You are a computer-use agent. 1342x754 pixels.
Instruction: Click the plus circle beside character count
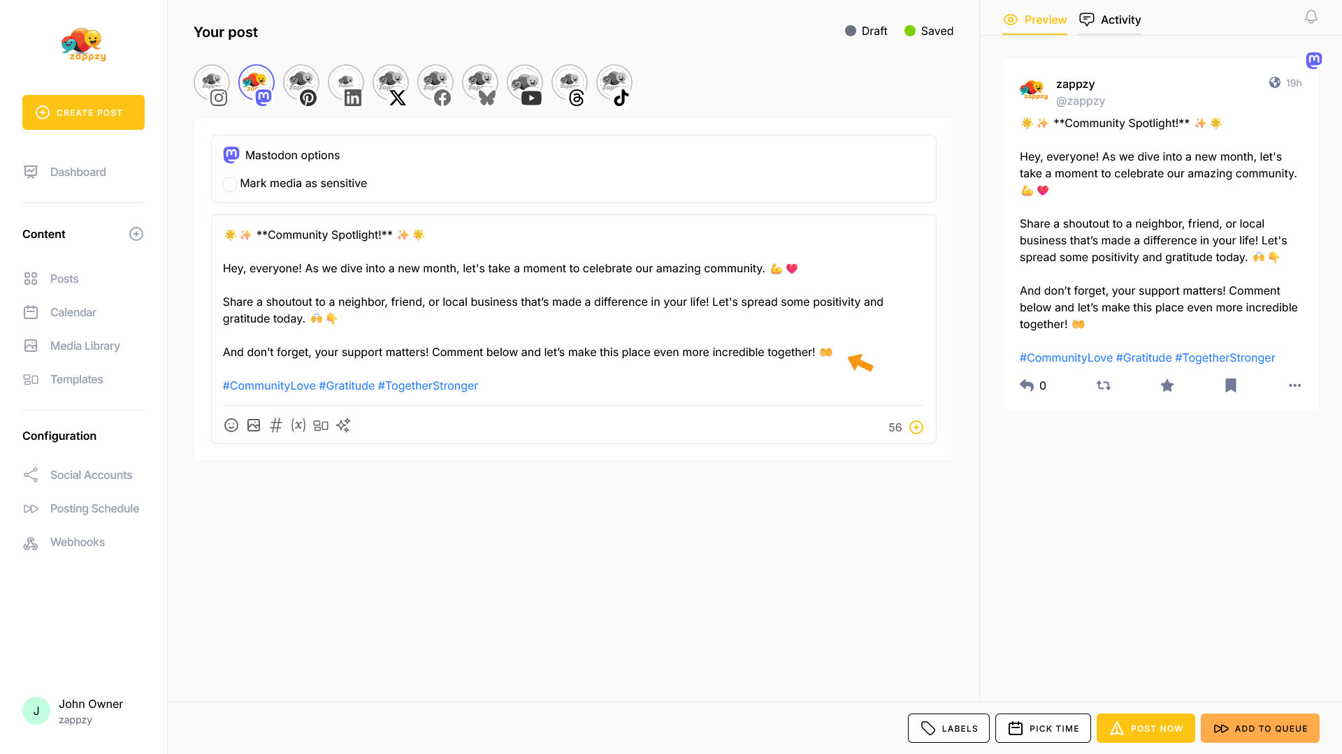coord(916,427)
